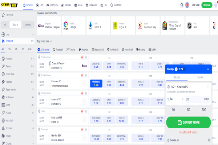Click the DEPOSIT MORE button

pyautogui.click(x=188, y=123)
